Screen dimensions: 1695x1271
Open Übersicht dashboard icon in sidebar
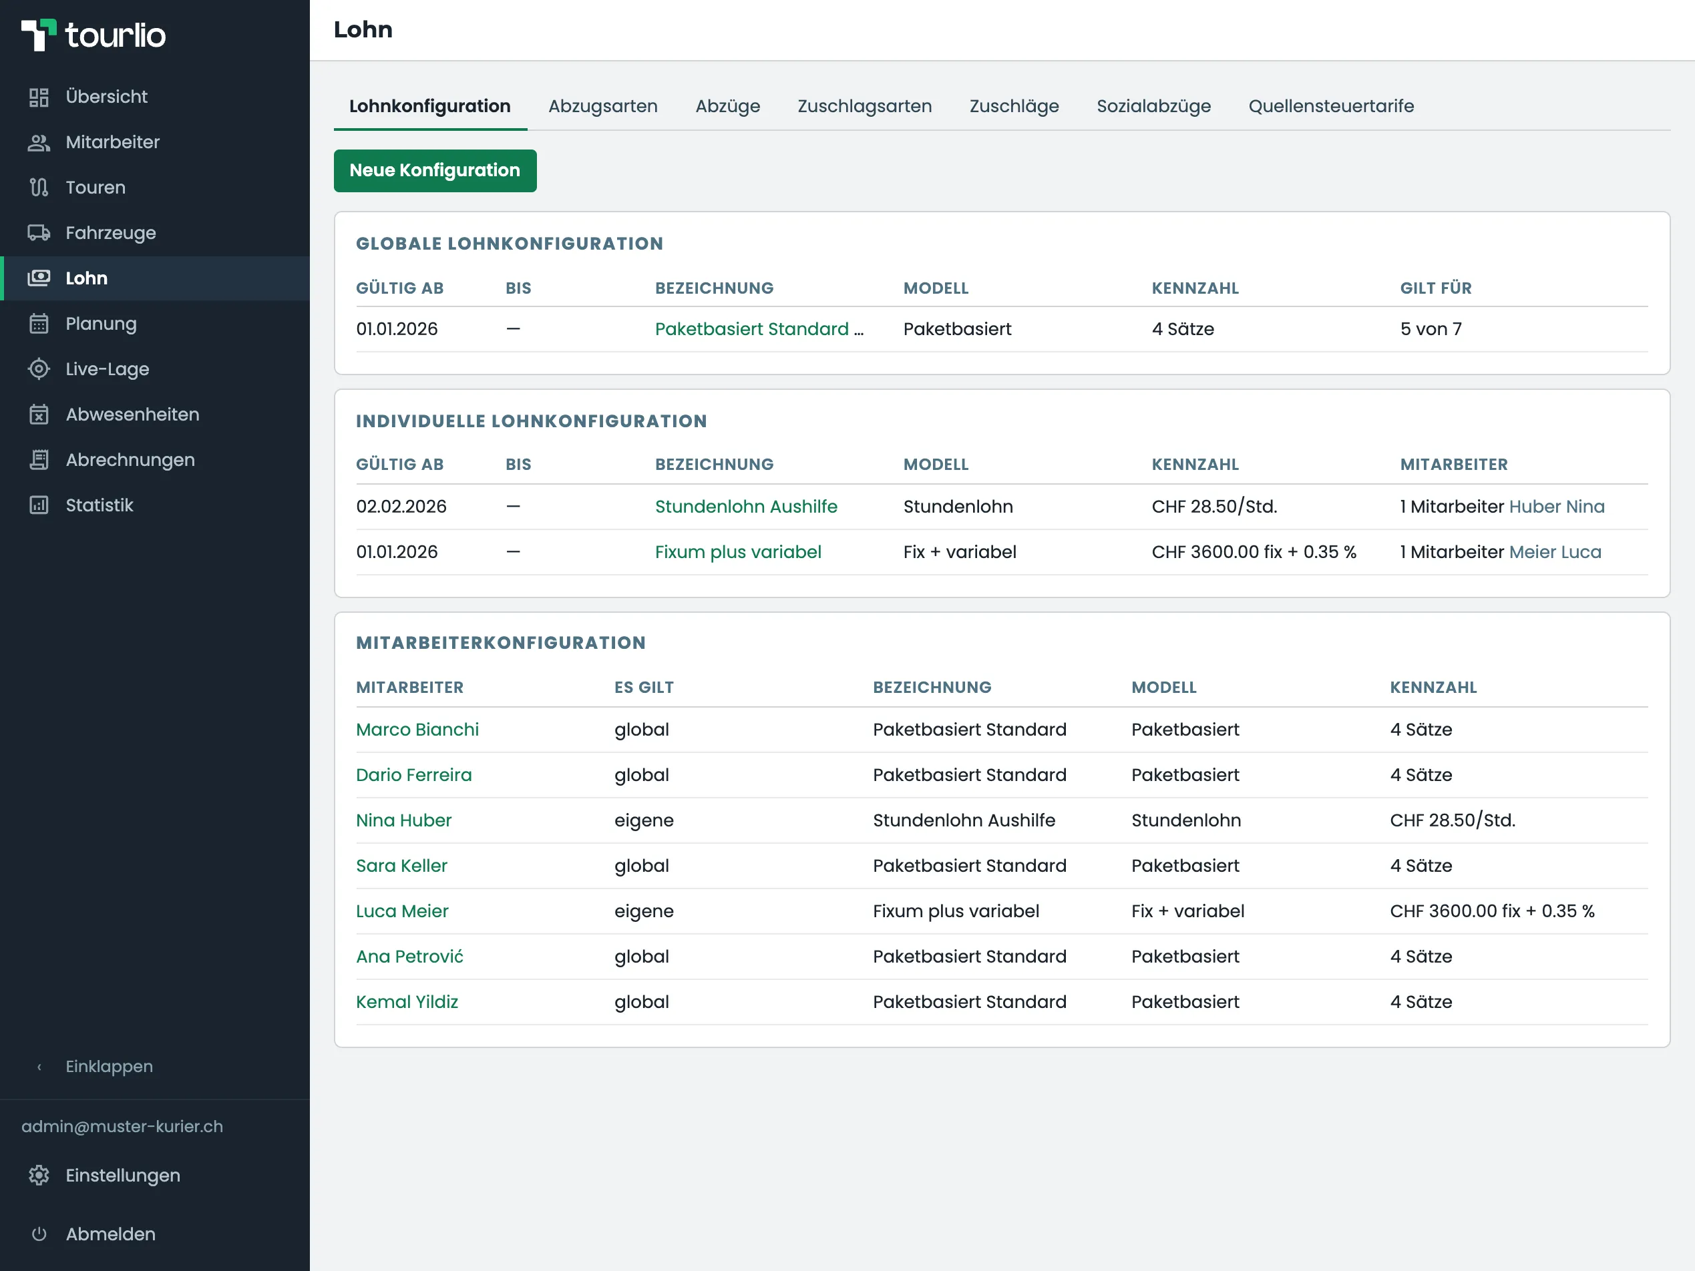click(x=39, y=97)
